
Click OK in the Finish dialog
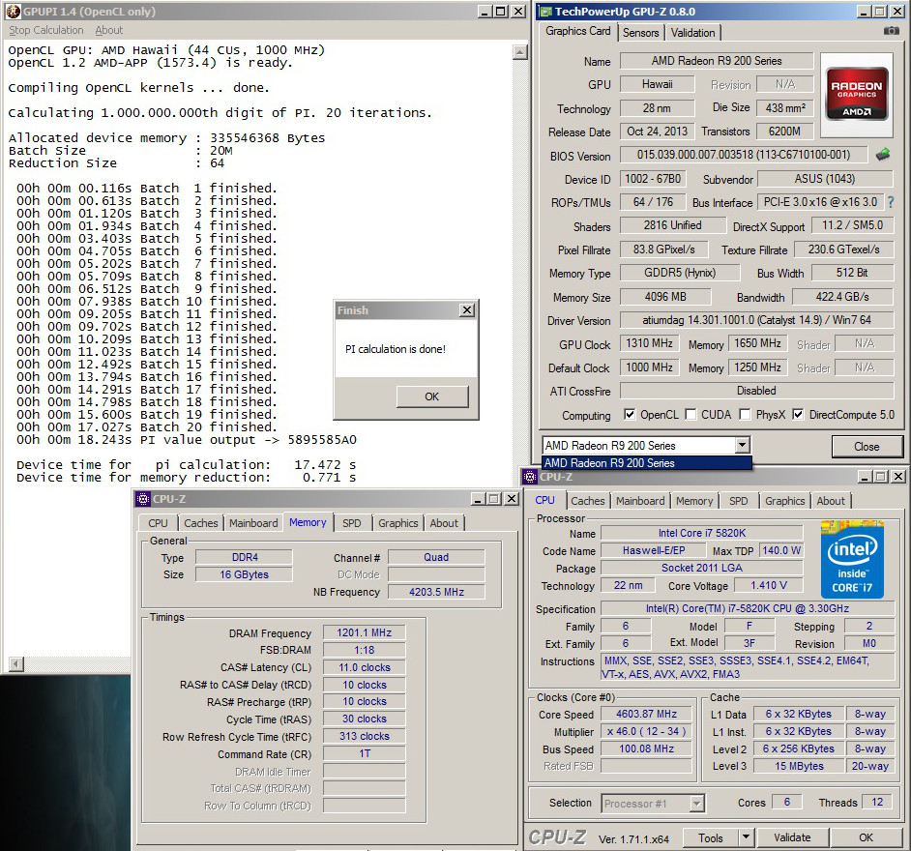pos(431,396)
